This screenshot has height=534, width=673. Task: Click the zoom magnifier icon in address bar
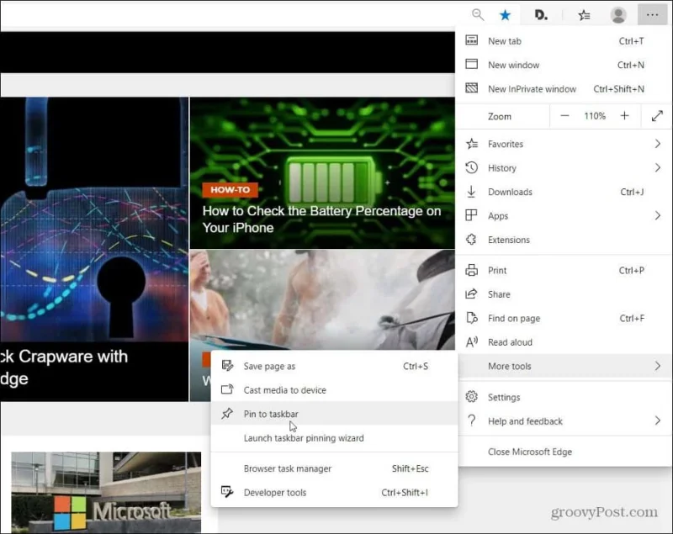[x=478, y=15]
